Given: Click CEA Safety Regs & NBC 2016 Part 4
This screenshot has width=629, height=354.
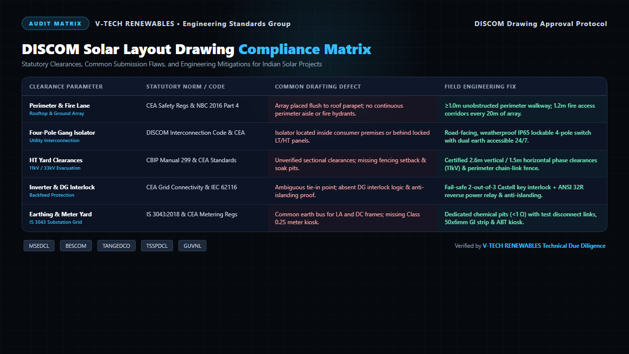Looking at the screenshot, I should (193, 106).
